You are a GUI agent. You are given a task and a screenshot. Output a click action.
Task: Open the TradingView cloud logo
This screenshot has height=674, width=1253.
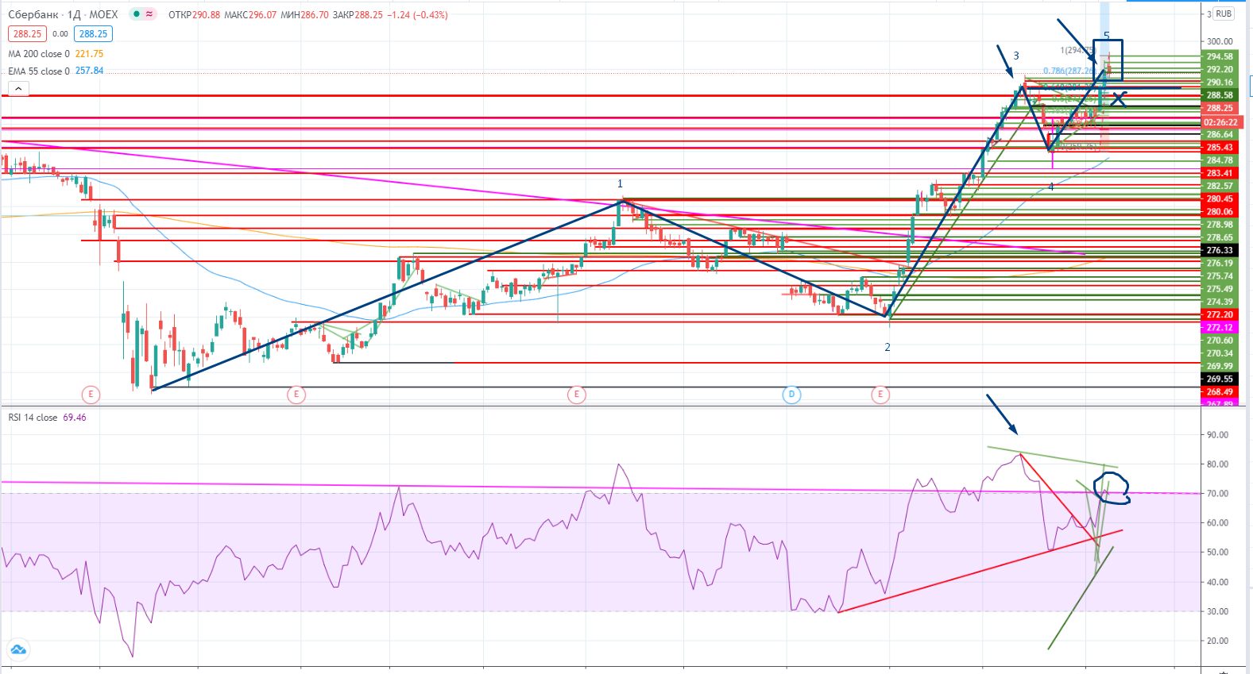(x=17, y=649)
